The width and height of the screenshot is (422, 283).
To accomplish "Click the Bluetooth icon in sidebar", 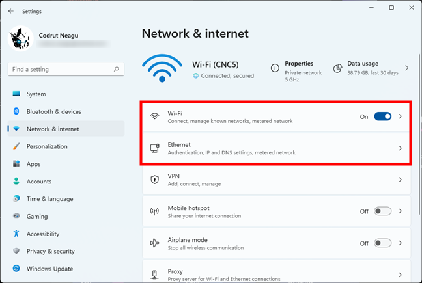I will tap(16, 111).
